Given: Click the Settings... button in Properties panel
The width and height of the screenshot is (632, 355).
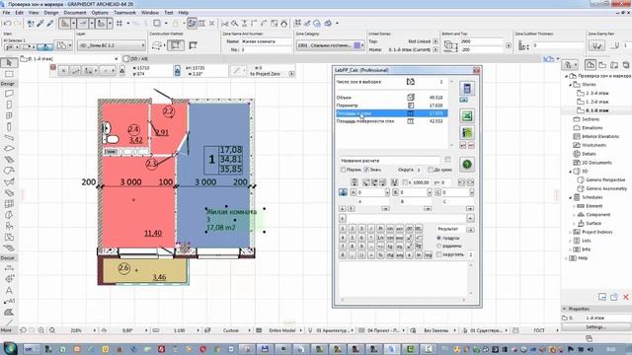Looking at the screenshot, I should [595, 327].
